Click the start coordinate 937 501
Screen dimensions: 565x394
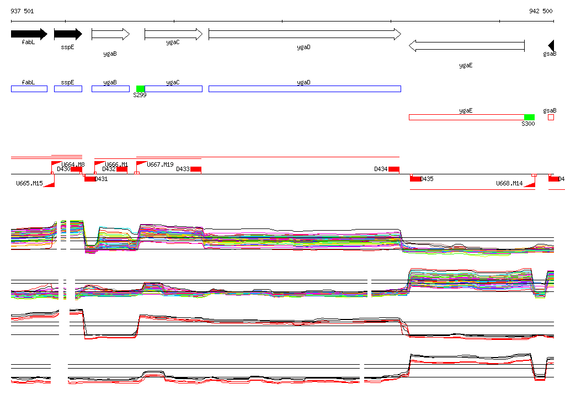pos(22,11)
